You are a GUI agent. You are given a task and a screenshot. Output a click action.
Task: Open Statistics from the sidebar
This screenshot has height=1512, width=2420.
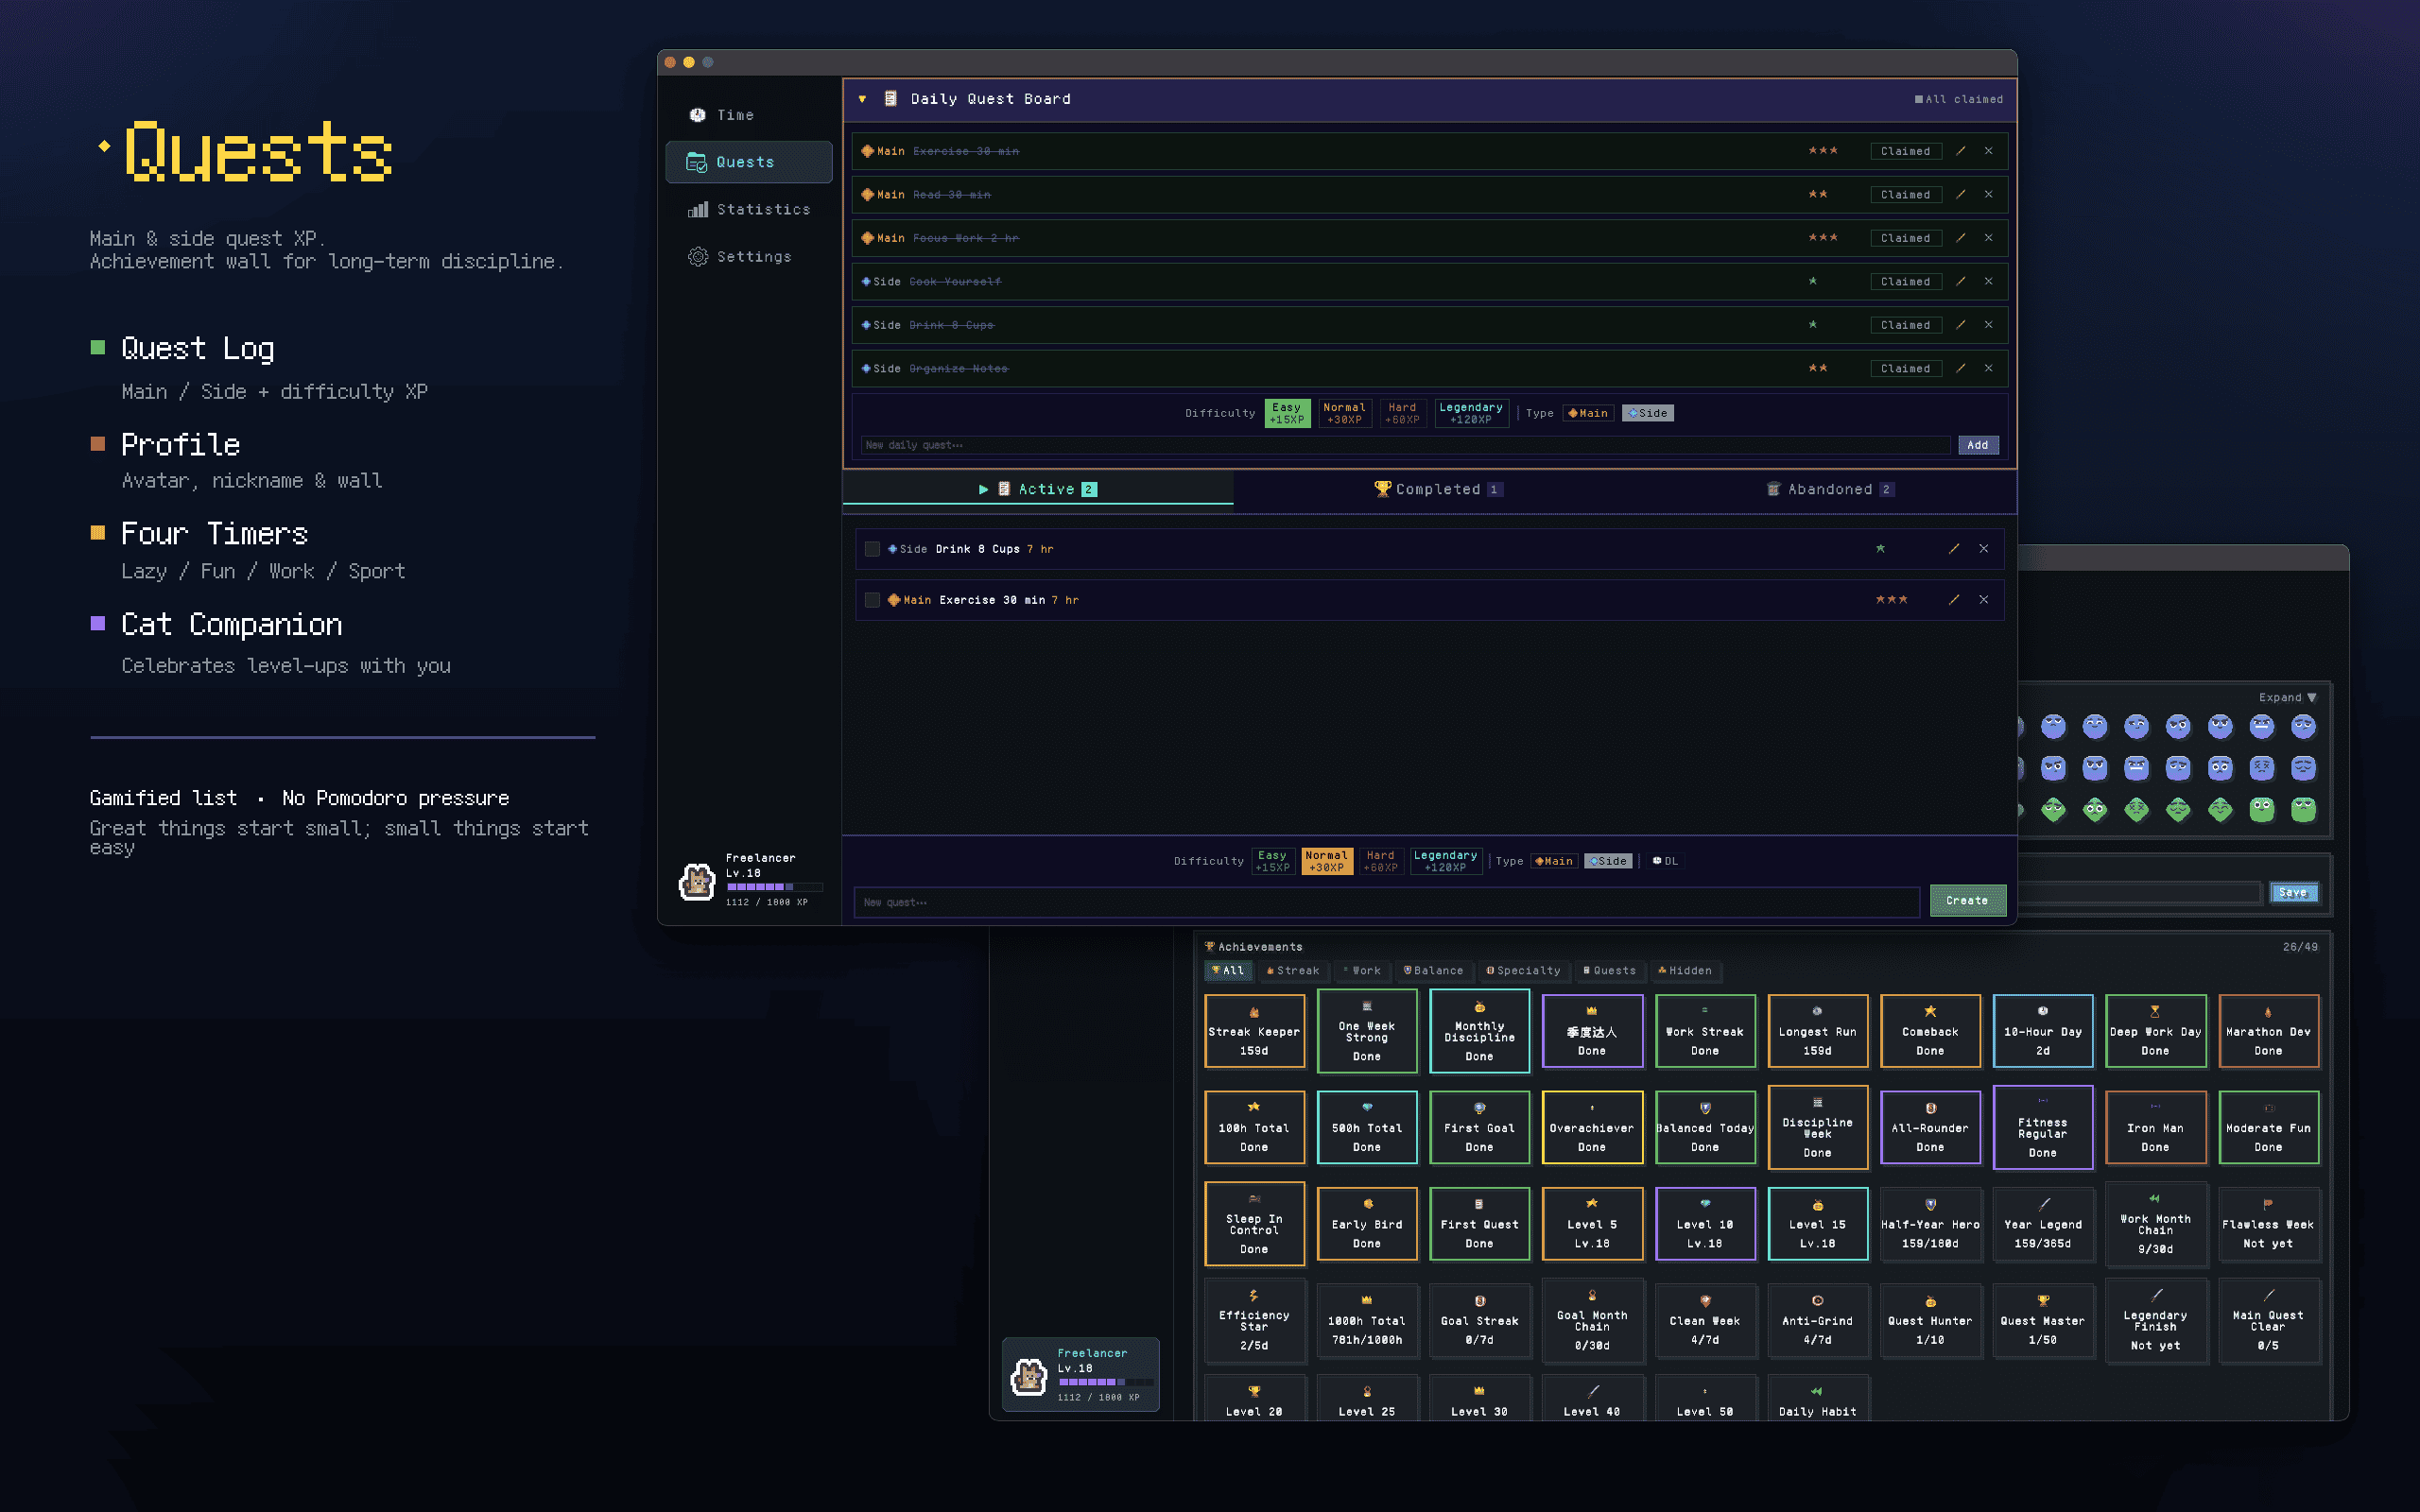(x=748, y=209)
